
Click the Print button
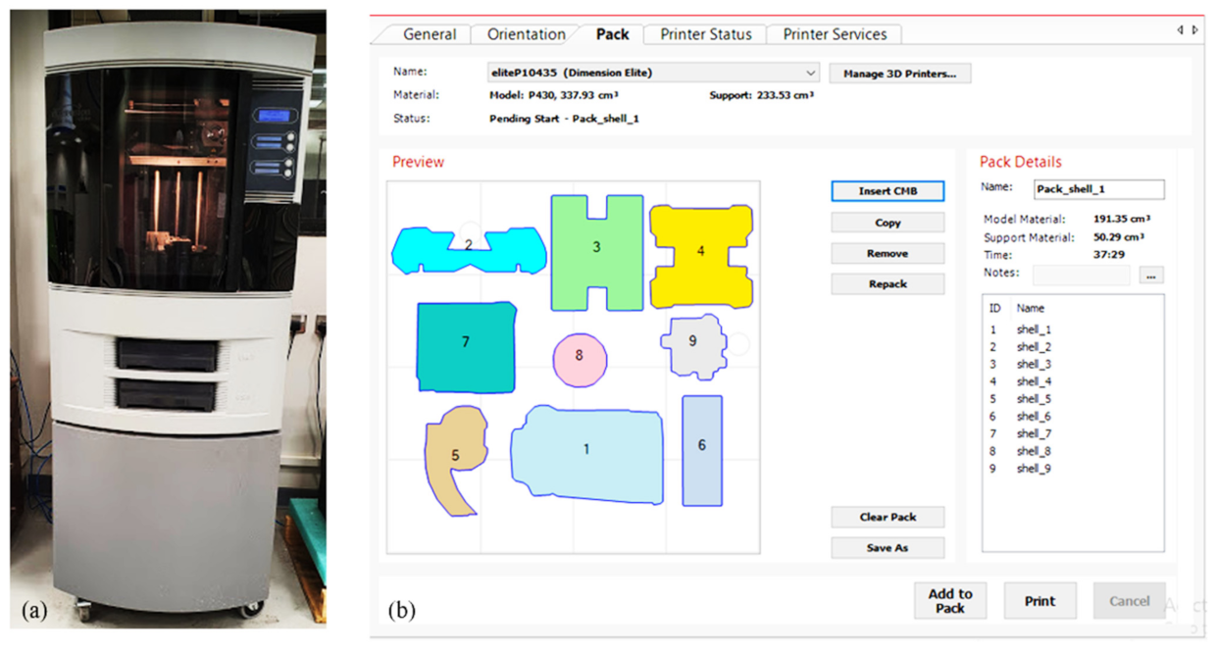[x=1040, y=601]
